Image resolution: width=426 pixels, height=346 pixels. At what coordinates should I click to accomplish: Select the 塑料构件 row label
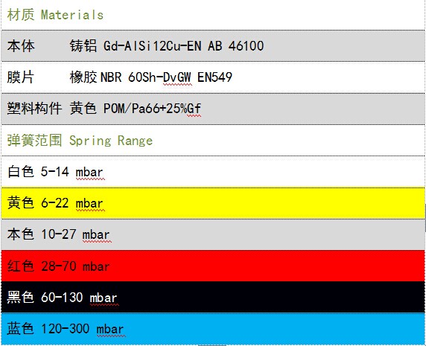coord(34,109)
